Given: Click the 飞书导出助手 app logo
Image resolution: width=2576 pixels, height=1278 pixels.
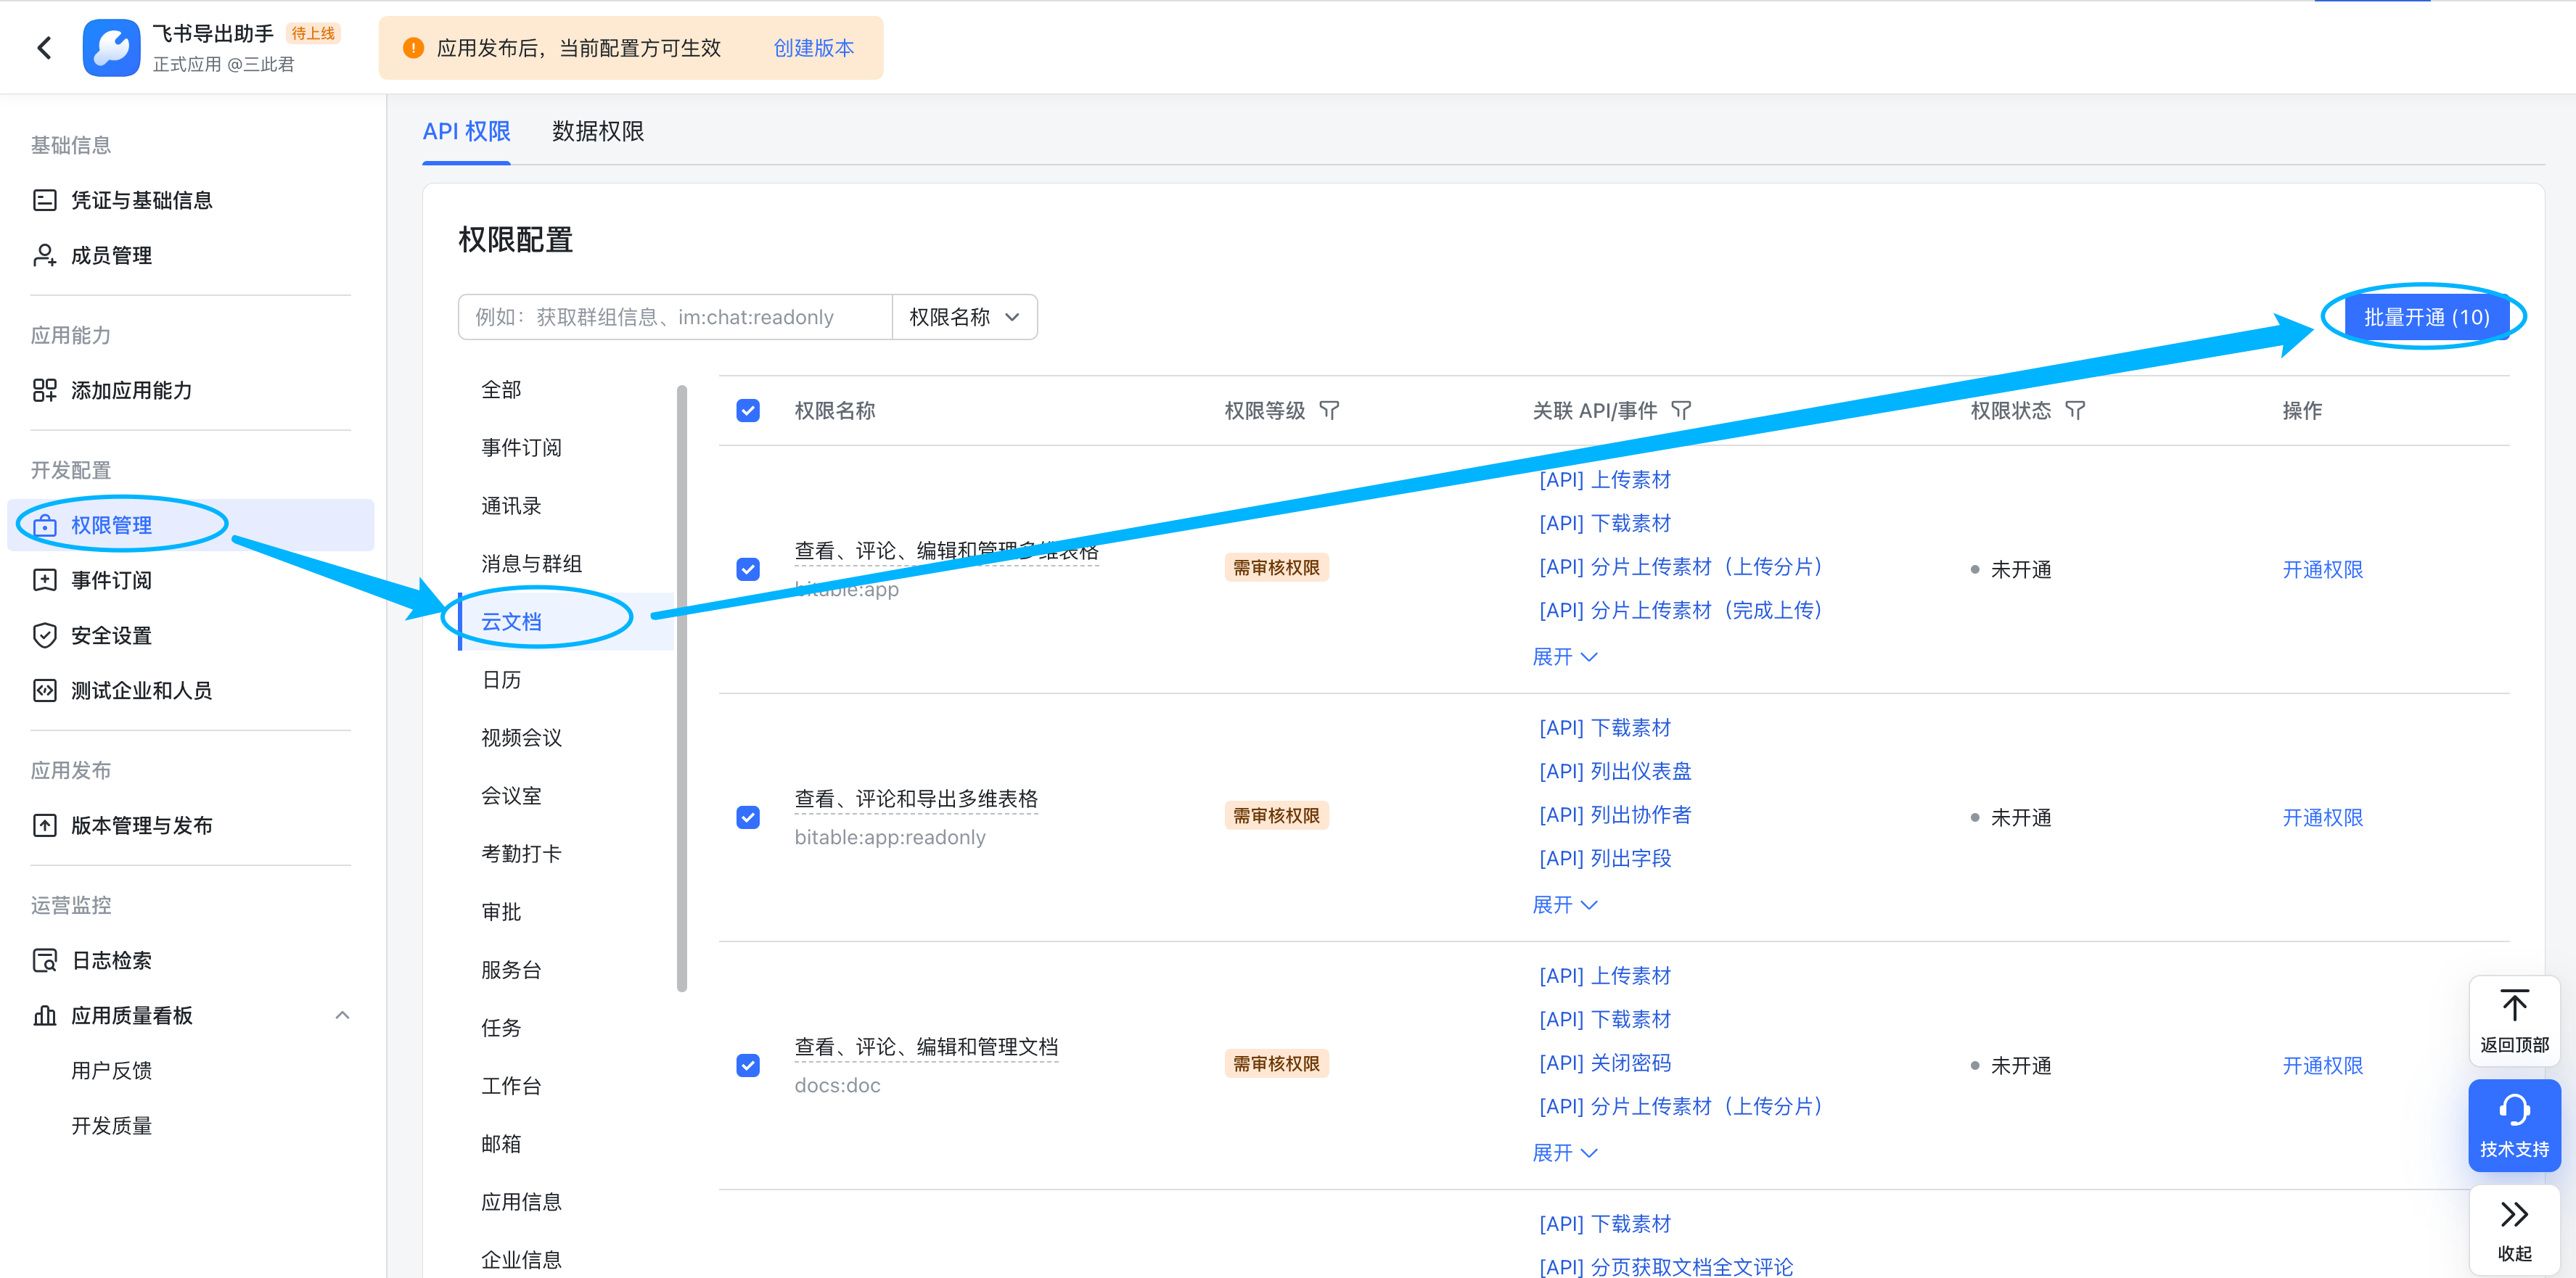Looking at the screenshot, I should point(111,47).
